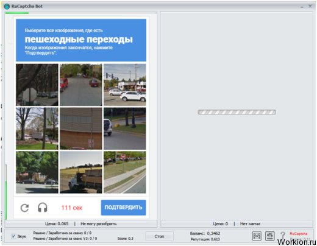Image resolution: width=317 pixels, height=246 pixels.
Task: Click the Баланс: 0,2462 value
Action: point(205,233)
